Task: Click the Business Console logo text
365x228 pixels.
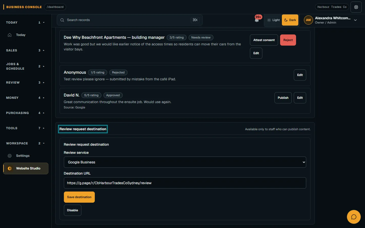Action: click(24, 7)
